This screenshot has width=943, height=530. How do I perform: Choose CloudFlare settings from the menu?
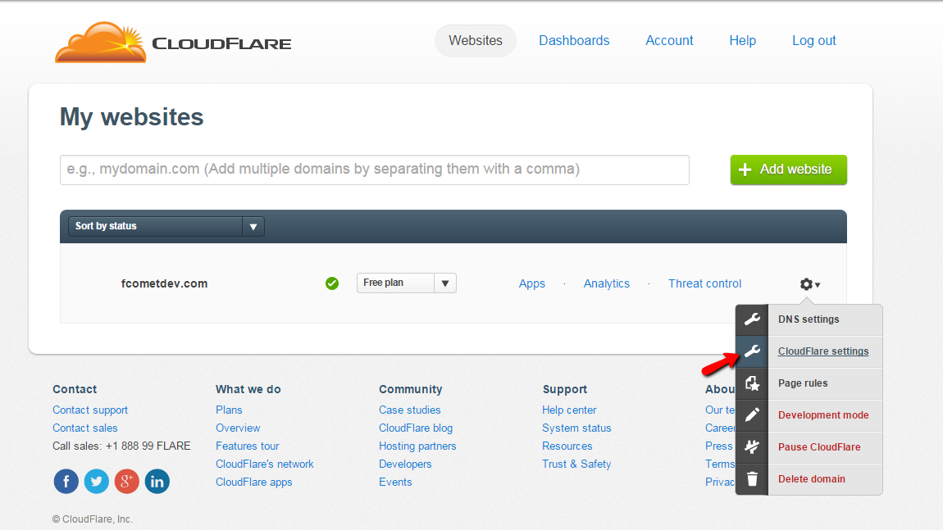tap(823, 351)
